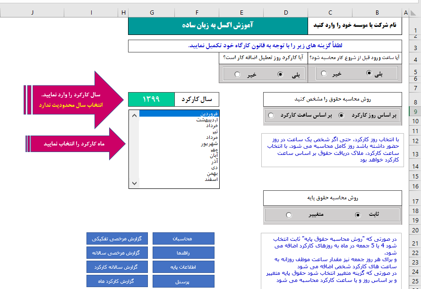
Task: Click گزارش مرخصی سالانه button
Action: click(x=117, y=253)
